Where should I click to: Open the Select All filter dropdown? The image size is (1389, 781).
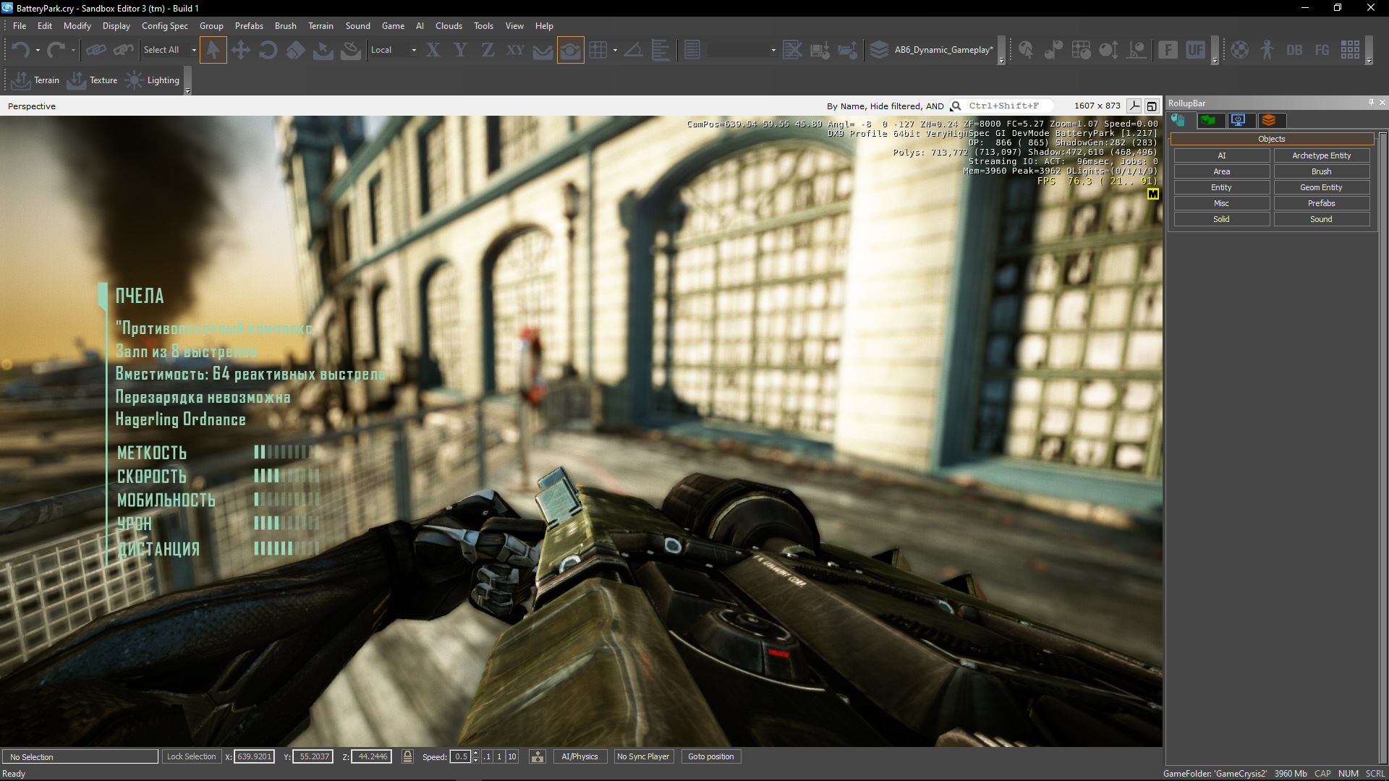tap(194, 50)
